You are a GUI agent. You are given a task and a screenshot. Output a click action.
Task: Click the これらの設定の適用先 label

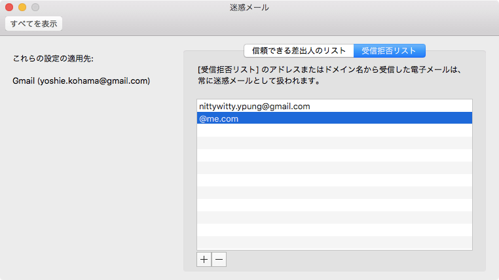click(x=53, y=59)
